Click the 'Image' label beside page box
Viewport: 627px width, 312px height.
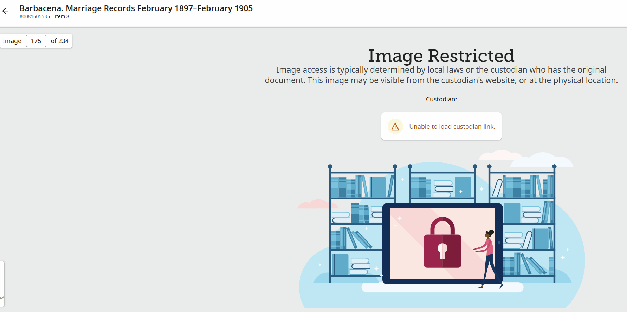pos(12,41)
